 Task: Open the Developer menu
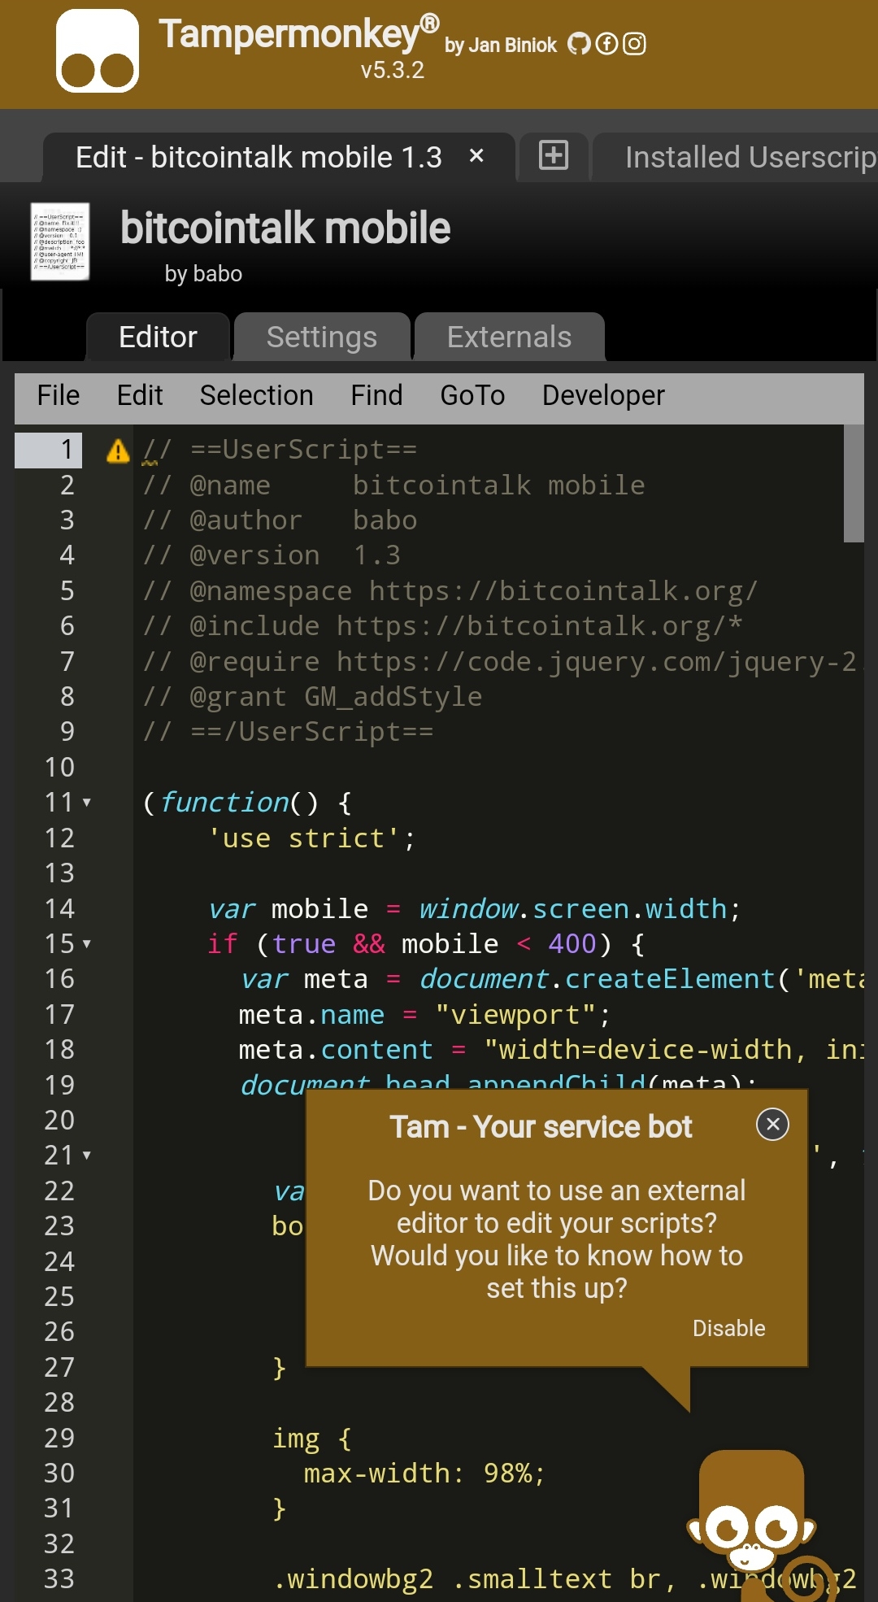603,395
